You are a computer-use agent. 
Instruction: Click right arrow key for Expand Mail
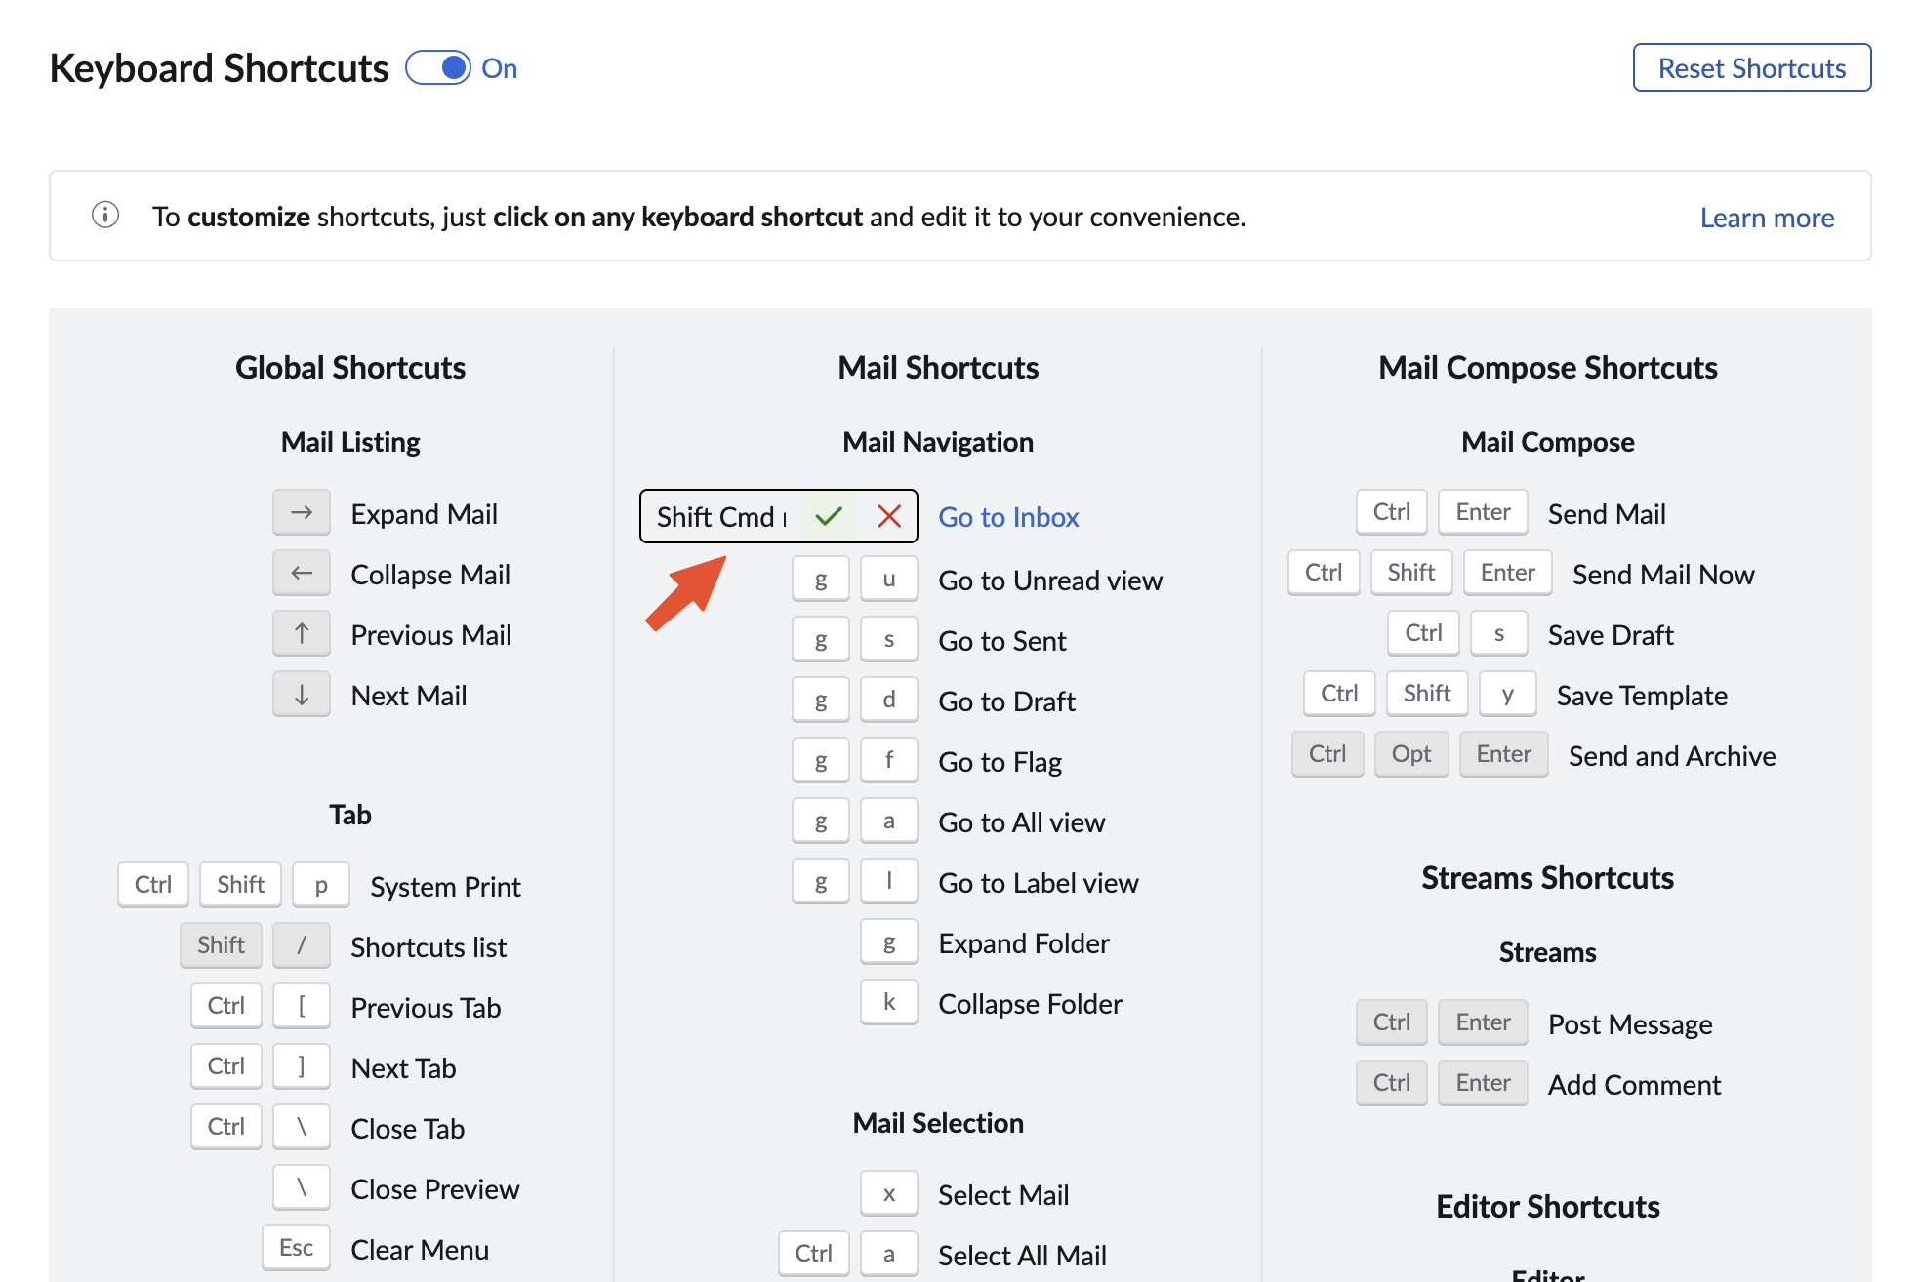tap(302, 512)
